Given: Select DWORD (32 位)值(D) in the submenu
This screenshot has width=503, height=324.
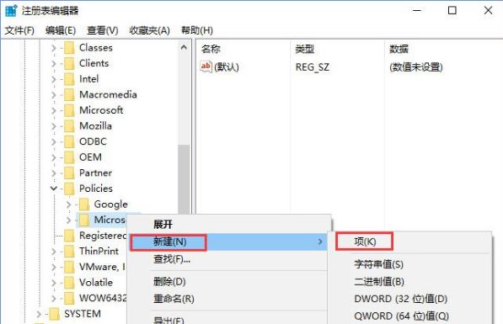Looking at the screenshot, I should pyautogui.click(x=410, y=299).
